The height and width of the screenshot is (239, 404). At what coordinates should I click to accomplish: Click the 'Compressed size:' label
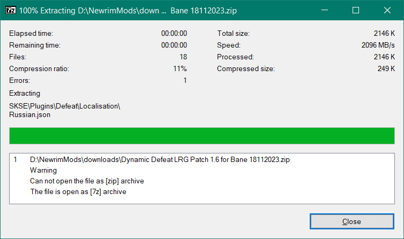(246, 68)
